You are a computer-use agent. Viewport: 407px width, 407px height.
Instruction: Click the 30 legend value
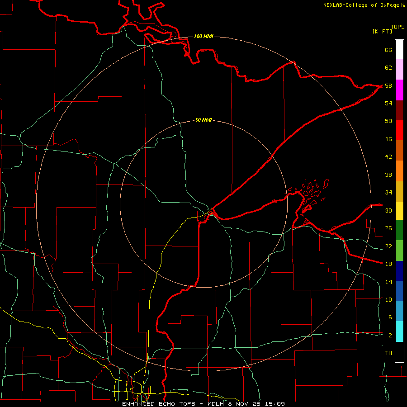coord(388,210)
